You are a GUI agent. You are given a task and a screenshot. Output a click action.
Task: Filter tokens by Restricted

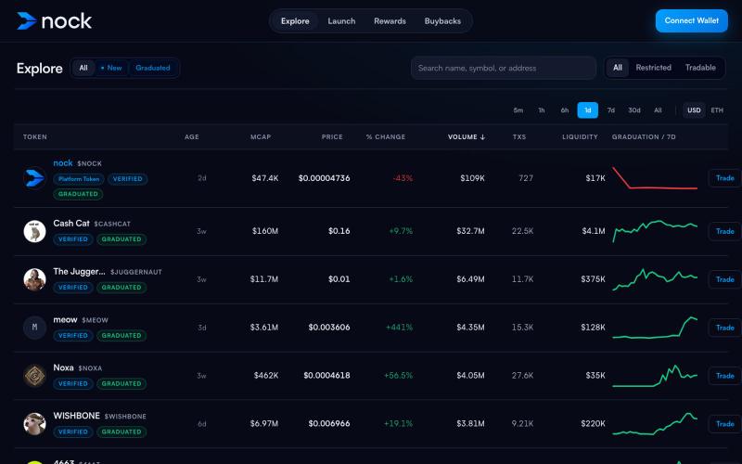(x=654, y=68)
